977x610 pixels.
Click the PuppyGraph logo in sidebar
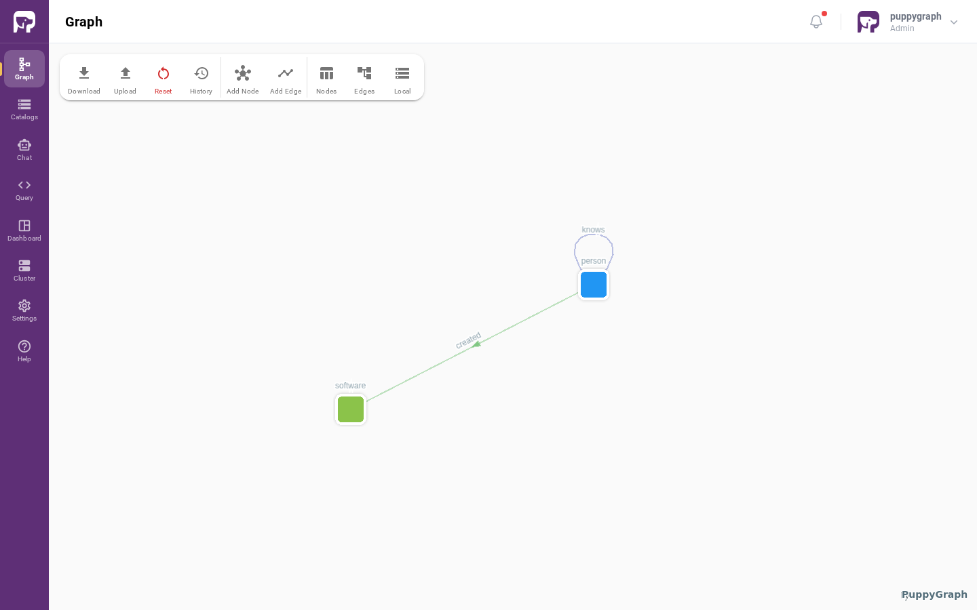(x=24, y=22)
